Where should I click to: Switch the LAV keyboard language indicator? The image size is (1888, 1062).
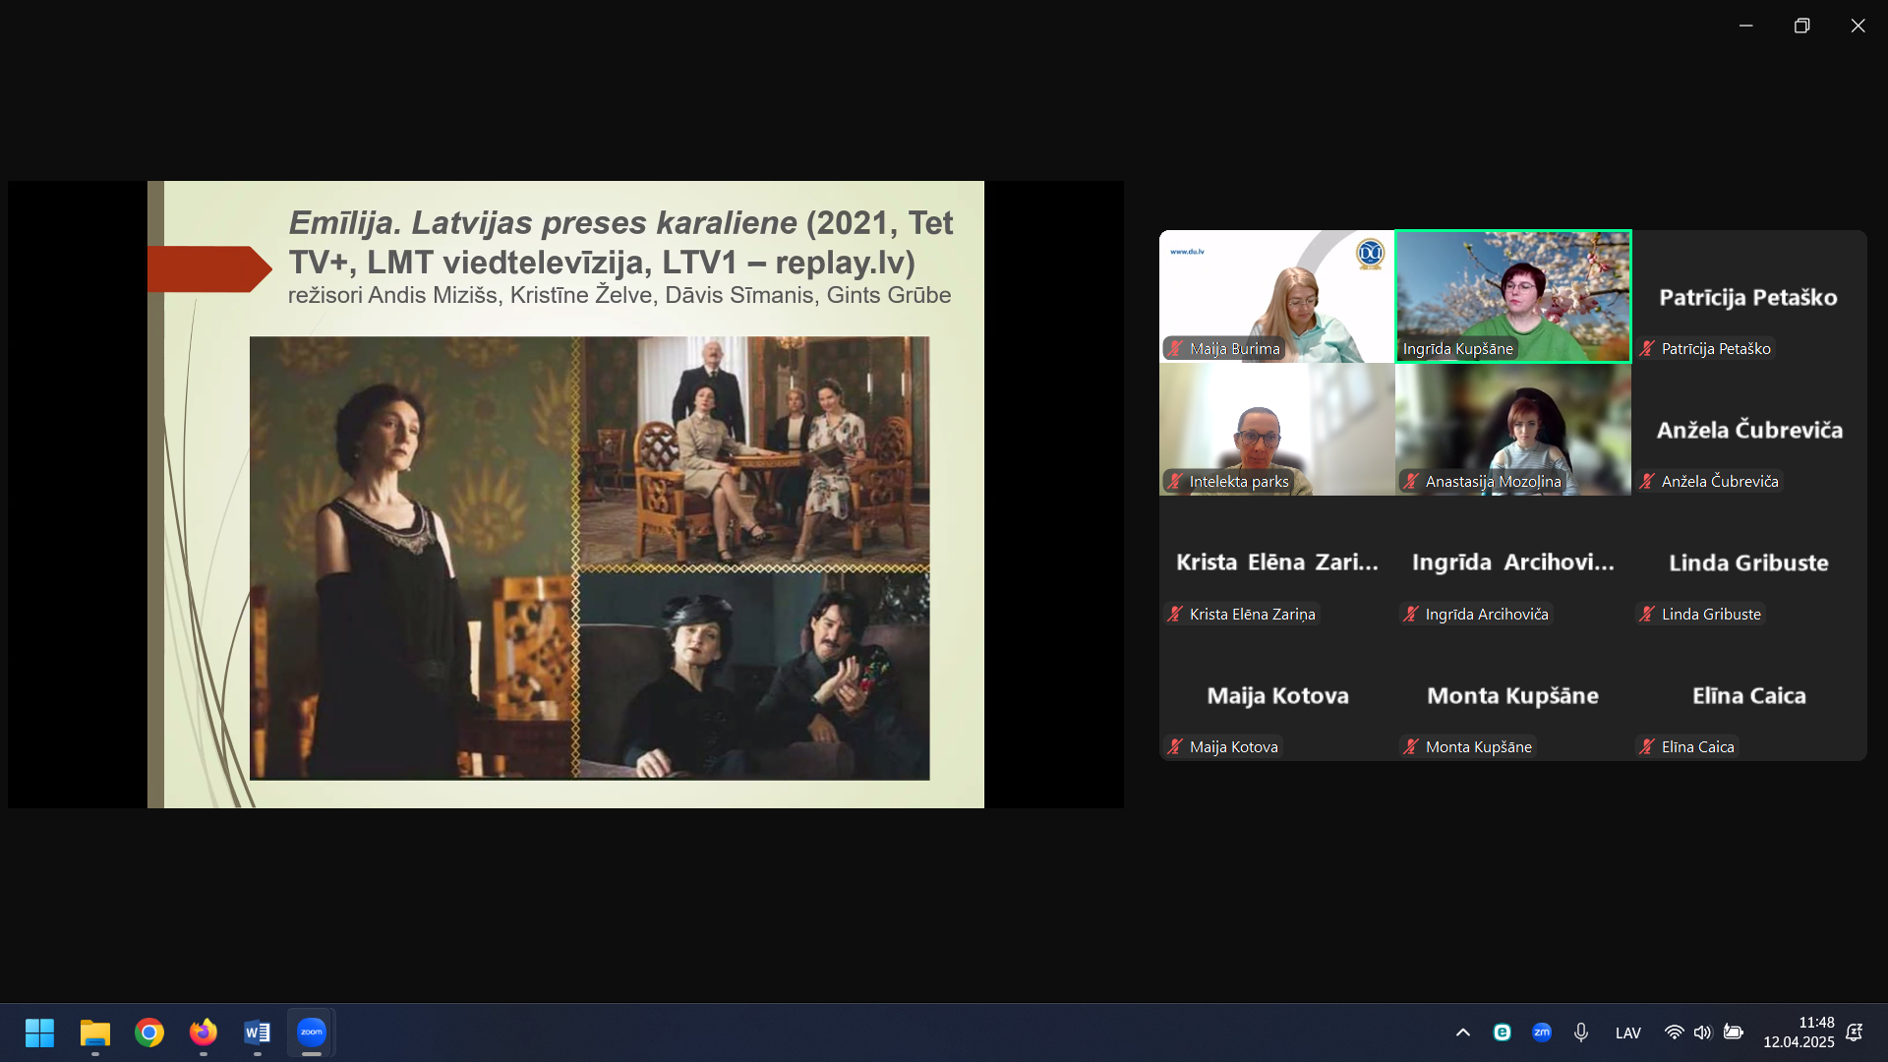click(1627, 1032)
